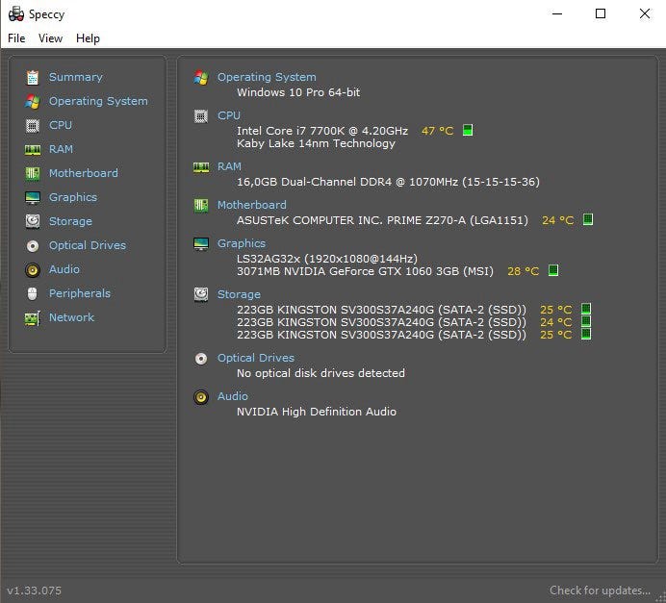Screen dimensions: 666x603
Task: Open Motherboard via its sidebar icon
Action: (33, 173)
